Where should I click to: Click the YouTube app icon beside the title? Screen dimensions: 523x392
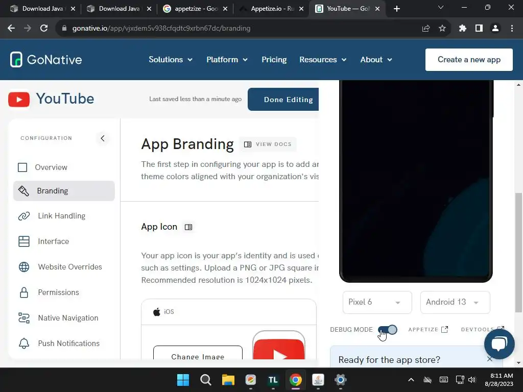coord(19,100)
